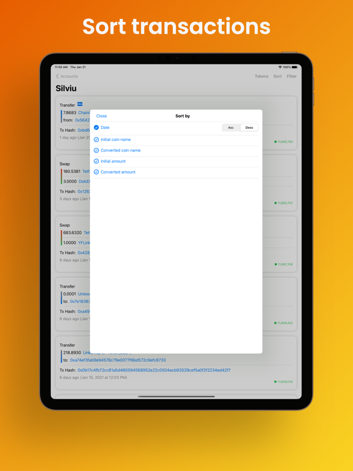Switch sort order to Desc
353x471 pixels.
[x=249, y=128]
